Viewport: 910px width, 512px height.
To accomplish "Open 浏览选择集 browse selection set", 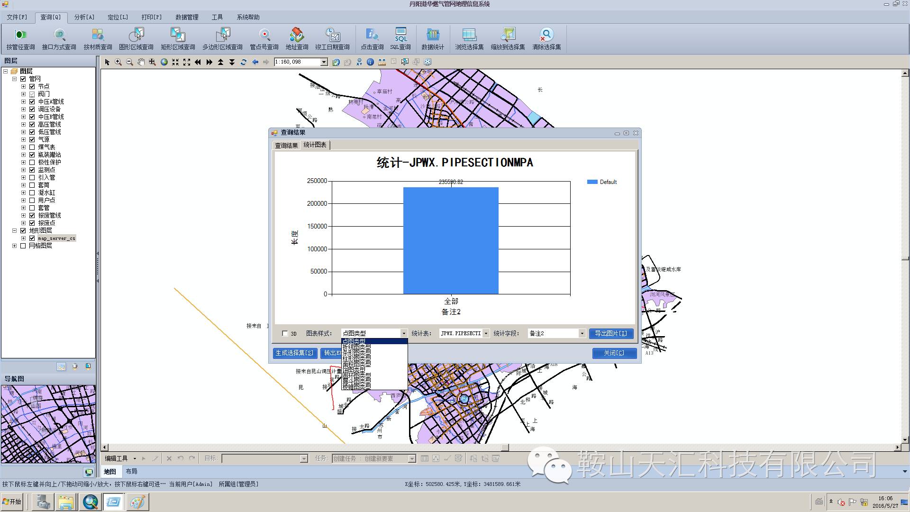I will (x=469, y=39).
